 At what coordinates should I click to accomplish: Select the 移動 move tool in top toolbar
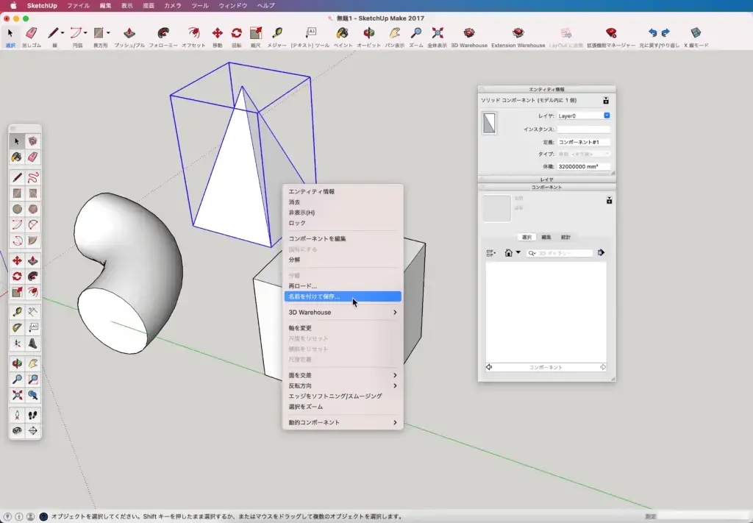tap(217, 32)
